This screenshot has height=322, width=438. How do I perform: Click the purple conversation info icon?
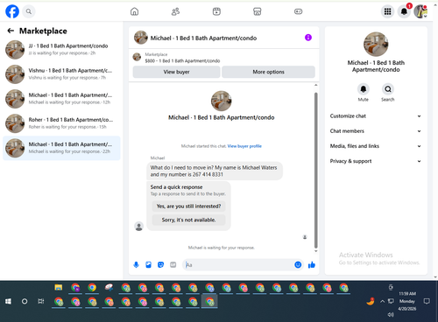(308, 38)
